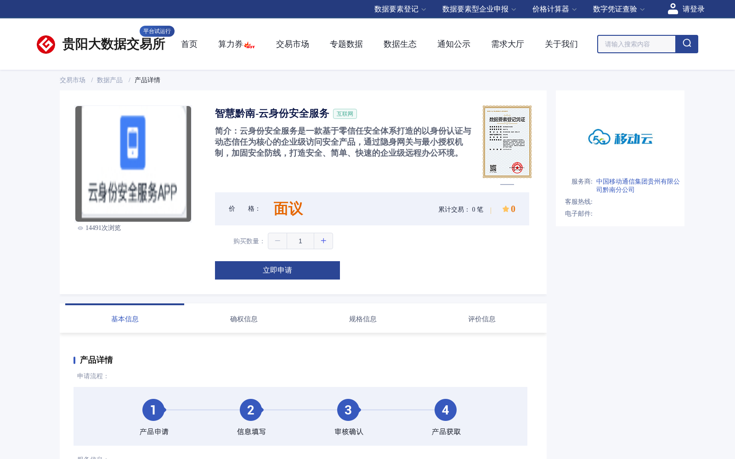
Task: Open 专题数据 navigation item
Action: point(346,44)
